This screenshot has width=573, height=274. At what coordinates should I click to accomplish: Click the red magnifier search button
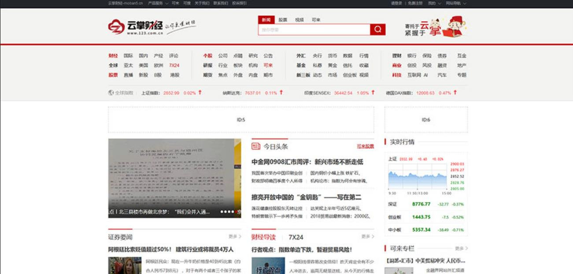click(x=377, y=30)
